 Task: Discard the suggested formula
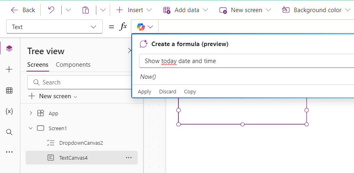click(x=167, y=92)
